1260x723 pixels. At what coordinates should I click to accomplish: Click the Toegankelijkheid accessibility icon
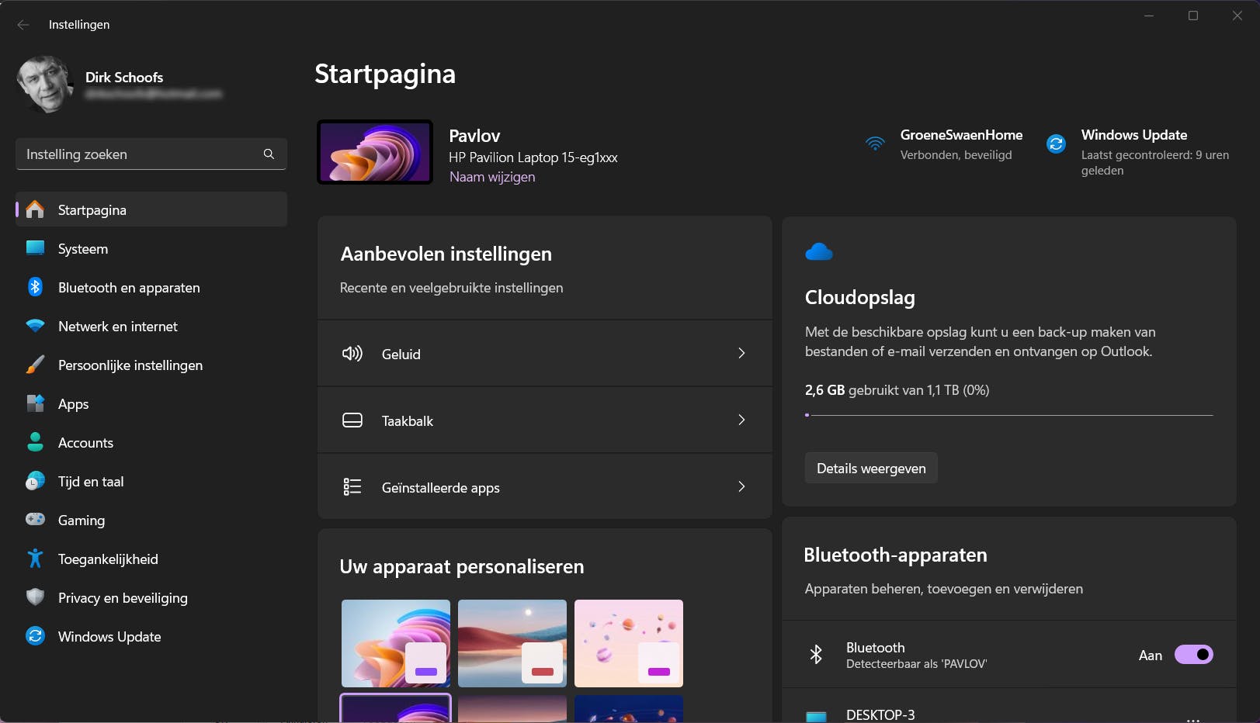point(35,559)
